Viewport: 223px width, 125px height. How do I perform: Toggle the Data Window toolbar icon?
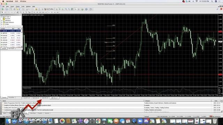(x=14, y=9)
